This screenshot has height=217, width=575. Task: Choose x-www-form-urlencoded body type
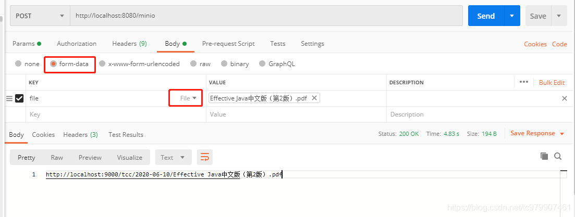point(102,64)
